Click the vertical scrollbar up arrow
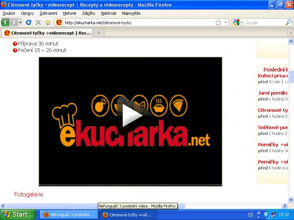Screen dimensions: 294x220 [291, 41]
